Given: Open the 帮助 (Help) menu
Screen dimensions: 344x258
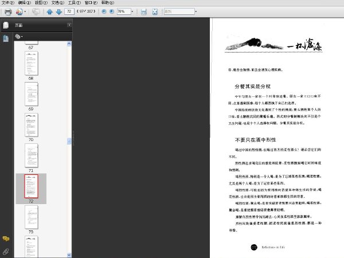Looking at the screenshot, I should pos(108,3).
